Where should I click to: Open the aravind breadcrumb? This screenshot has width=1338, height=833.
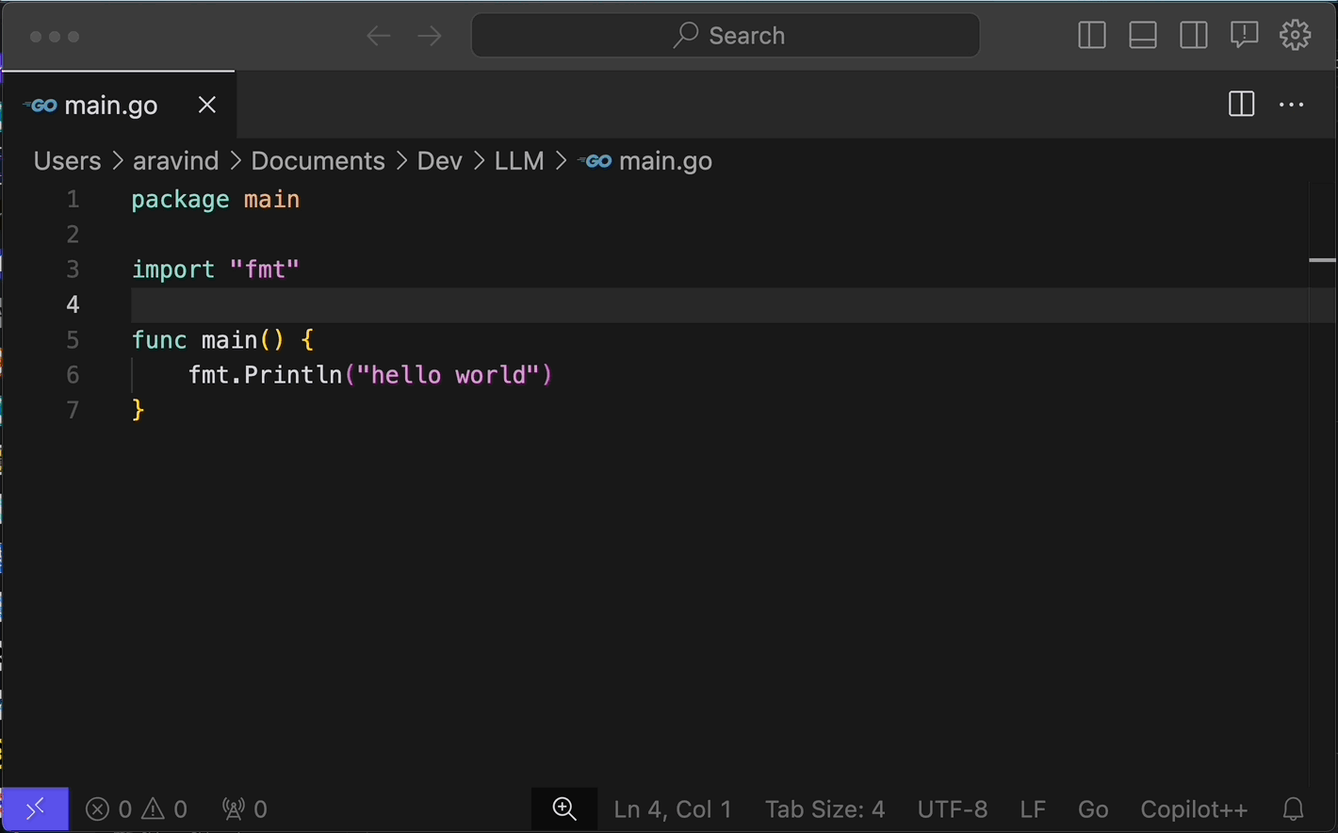pyautogui.click(x=175, y=161)
